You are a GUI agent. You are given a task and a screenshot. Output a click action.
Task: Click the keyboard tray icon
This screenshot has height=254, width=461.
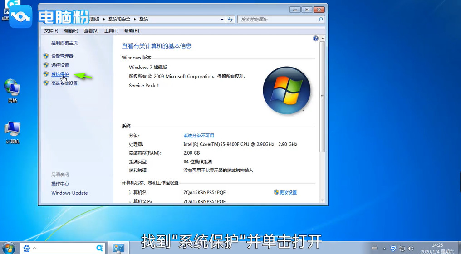click(x=374, y=249)
